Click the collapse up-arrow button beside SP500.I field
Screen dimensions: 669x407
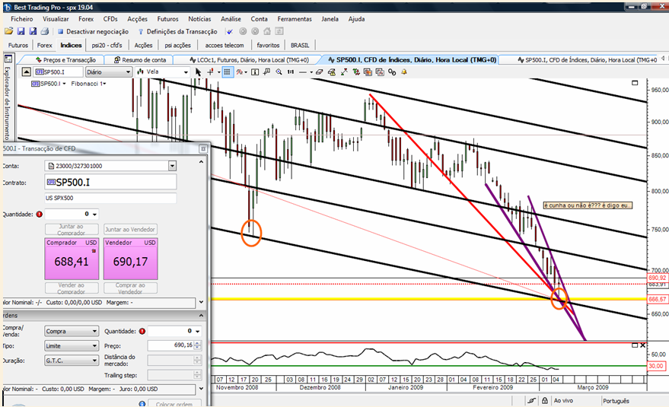(x=26, y=72)
